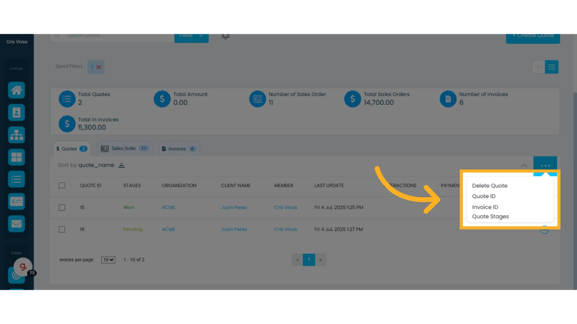
Task: Switch to list view layout icon
Action: (551, 67)
